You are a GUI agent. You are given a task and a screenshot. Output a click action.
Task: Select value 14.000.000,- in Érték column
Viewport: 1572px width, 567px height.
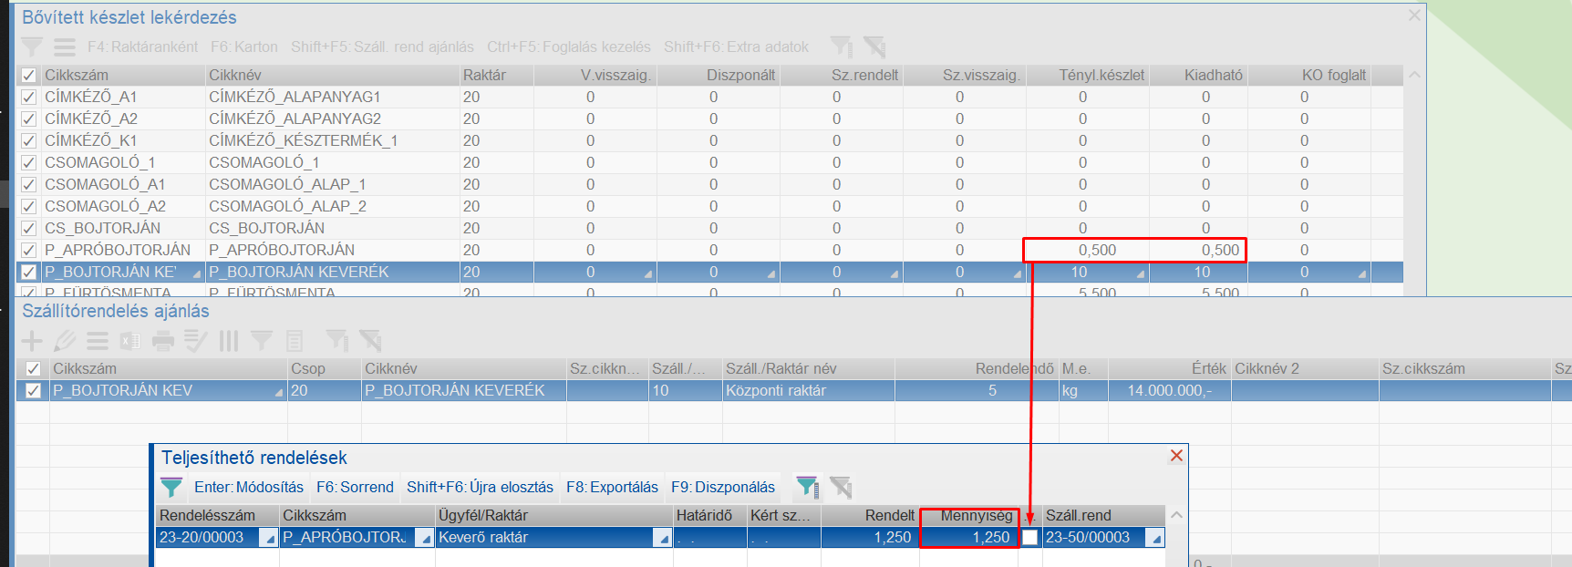tap(1169, 390)
